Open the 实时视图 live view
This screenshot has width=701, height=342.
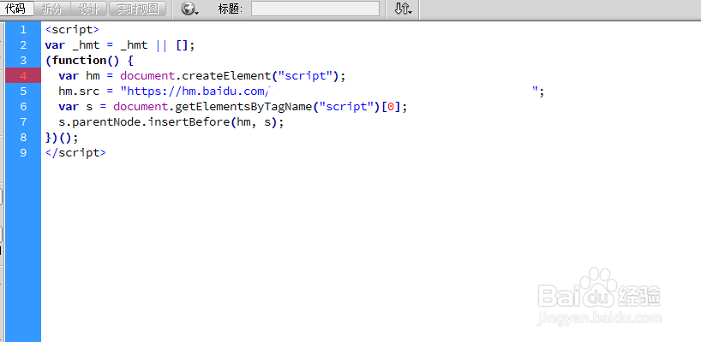pos(137,9)
